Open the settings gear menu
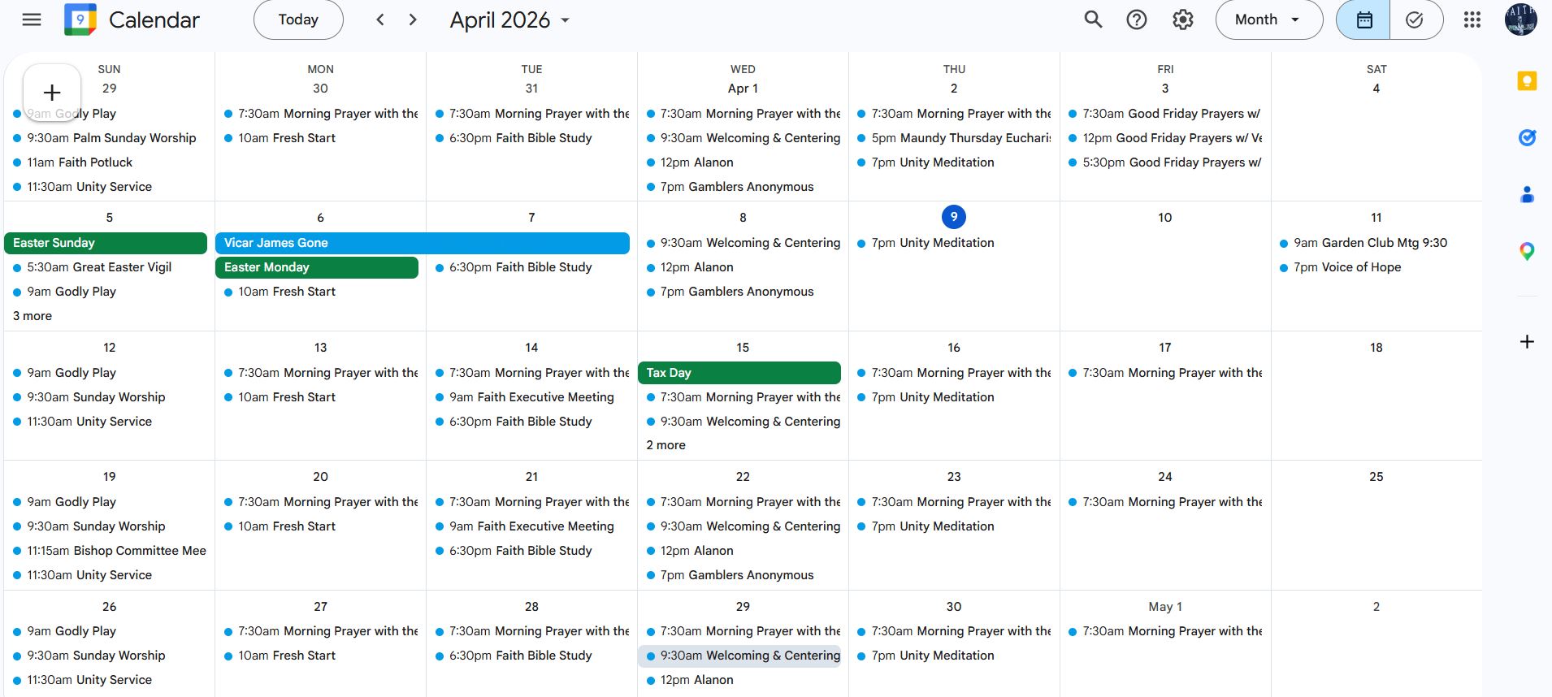The image size is (1552, 697). 1182,19
